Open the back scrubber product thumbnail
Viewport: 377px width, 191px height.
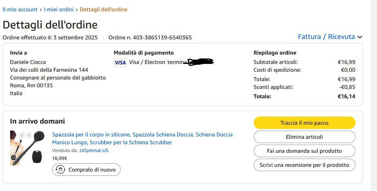point(28,148)
